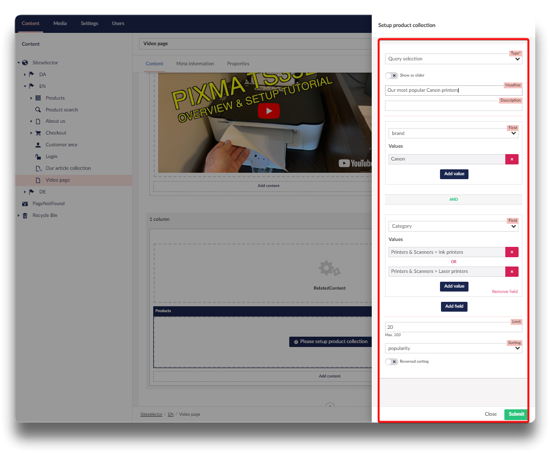
Task: Expand the DA language tree node
Action: coord(25,75)
